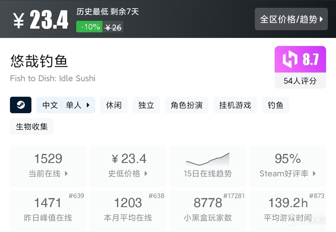The image size is (336, 232).
Task: Select the 休闲 tag
Action: click(114, 105)
